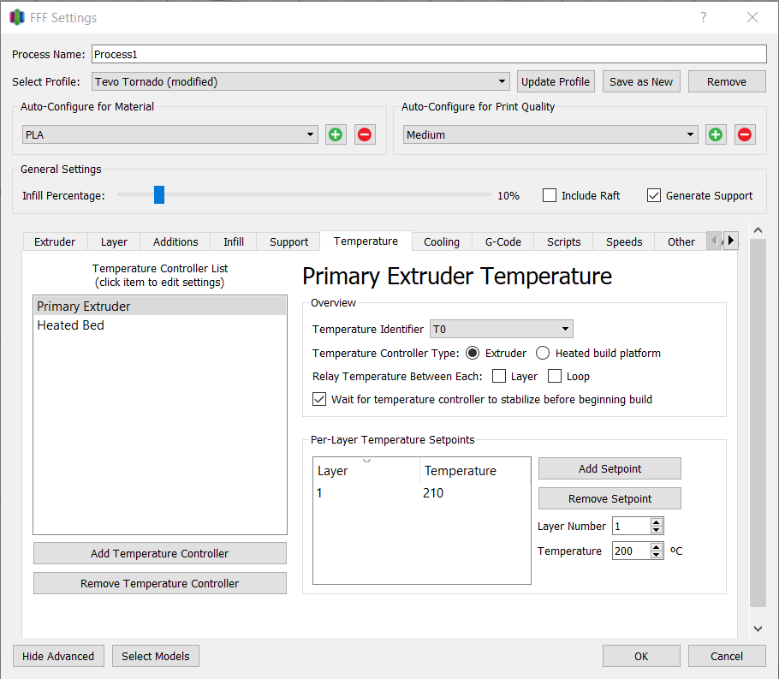Click Save as New button
The height and width of the screenshot is (679, 779).
click(641, 81)
